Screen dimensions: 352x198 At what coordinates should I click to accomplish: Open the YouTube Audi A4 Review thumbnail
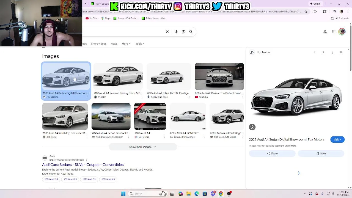pos(219,76)
